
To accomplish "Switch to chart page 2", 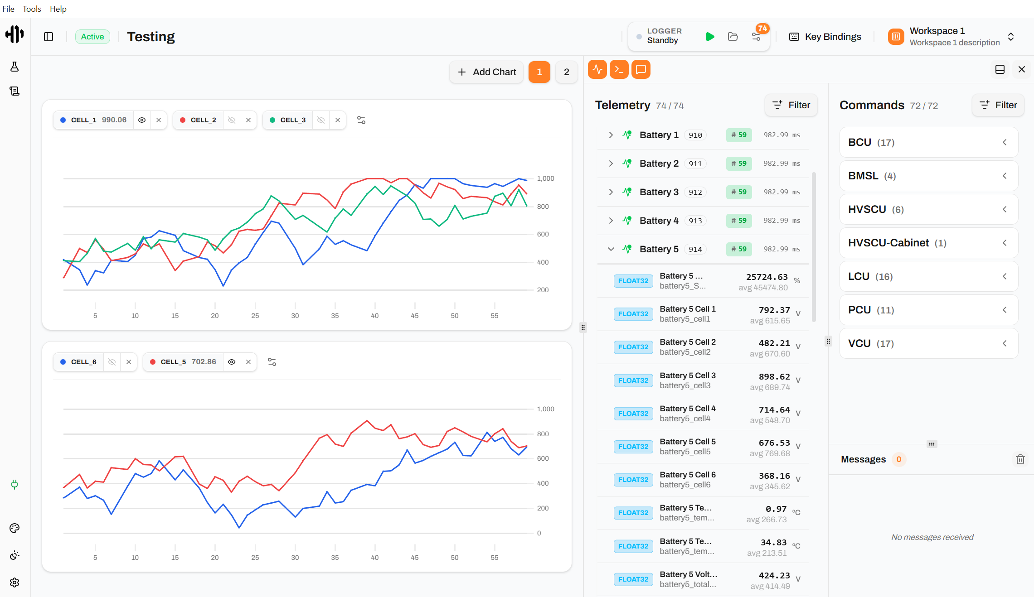I will pos(566,72).
